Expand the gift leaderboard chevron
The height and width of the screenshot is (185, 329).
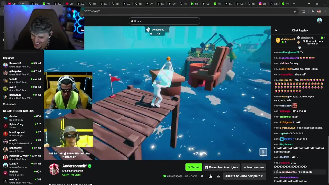tap(300, 48)
